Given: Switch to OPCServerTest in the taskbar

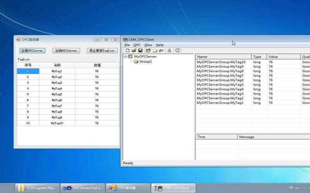Looking at the screenshot, I should pyautogui.click(x=83, y=188).
